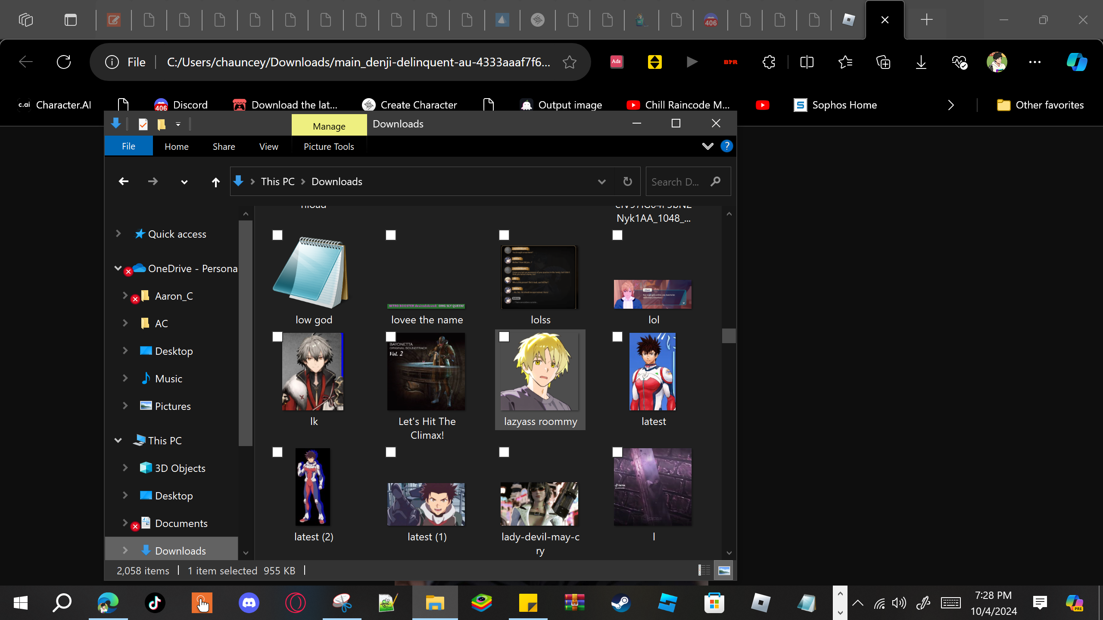Open the Picture Tools tab

329,146
